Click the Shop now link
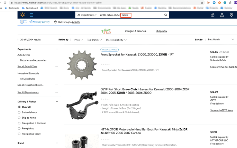Screen dimensions: 237x148 coord(161,31)
